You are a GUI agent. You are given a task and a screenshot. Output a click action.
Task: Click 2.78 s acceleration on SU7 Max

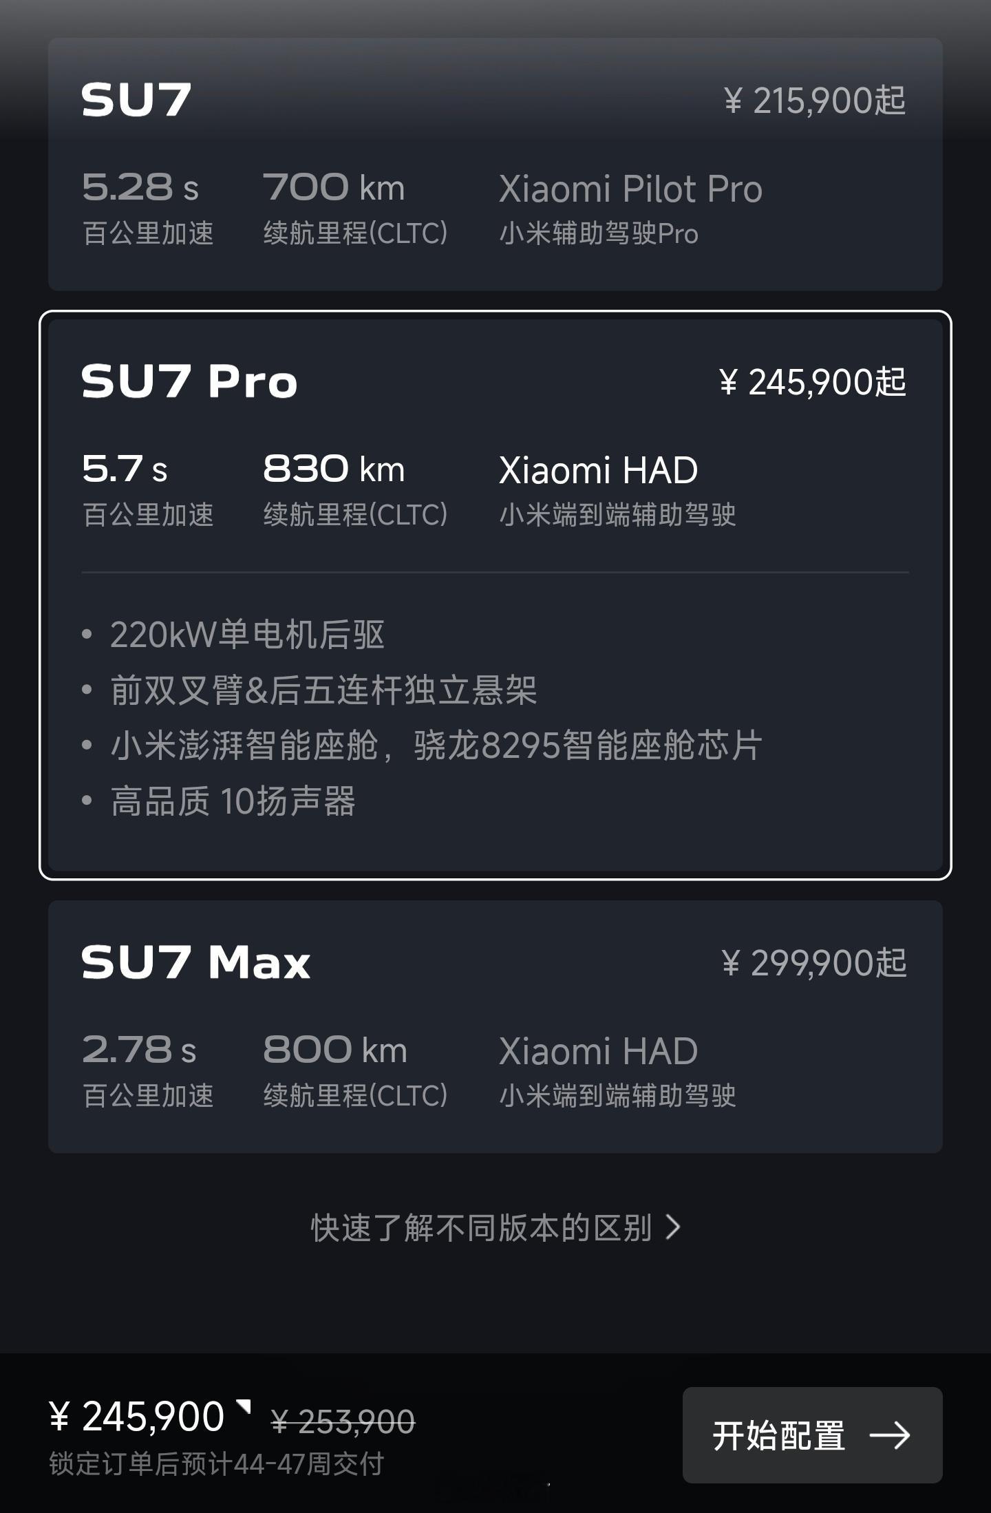pyautogui.click(x=139, y=1050)
